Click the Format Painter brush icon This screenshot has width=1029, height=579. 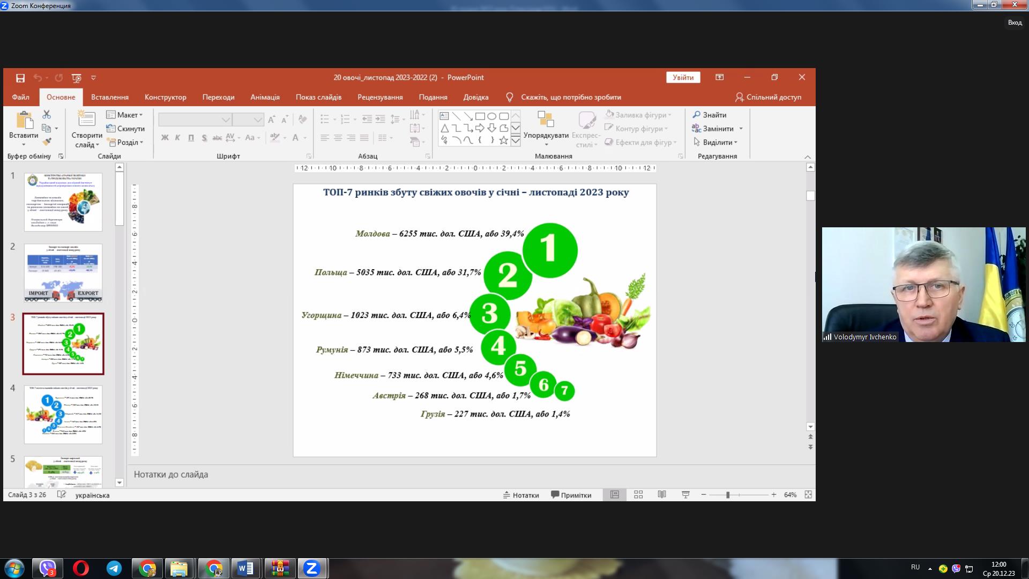(47, 142)
